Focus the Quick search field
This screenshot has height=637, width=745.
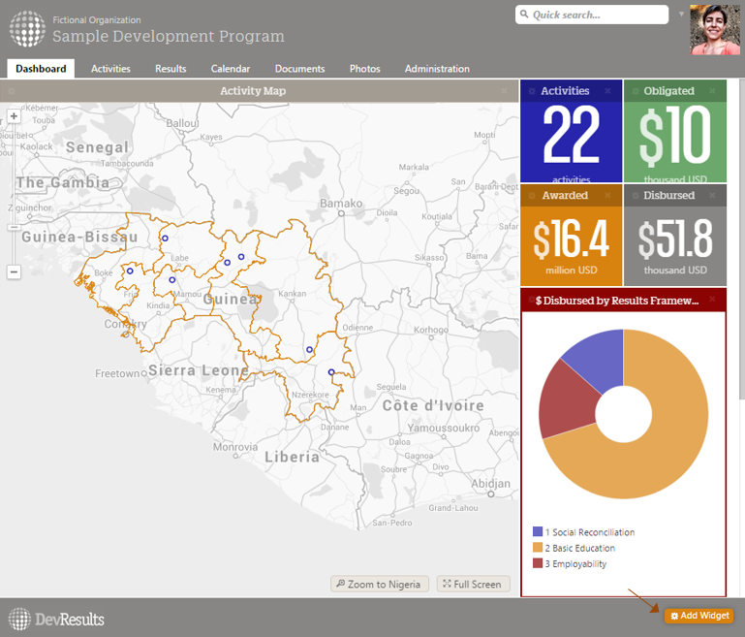click(592, 15)
